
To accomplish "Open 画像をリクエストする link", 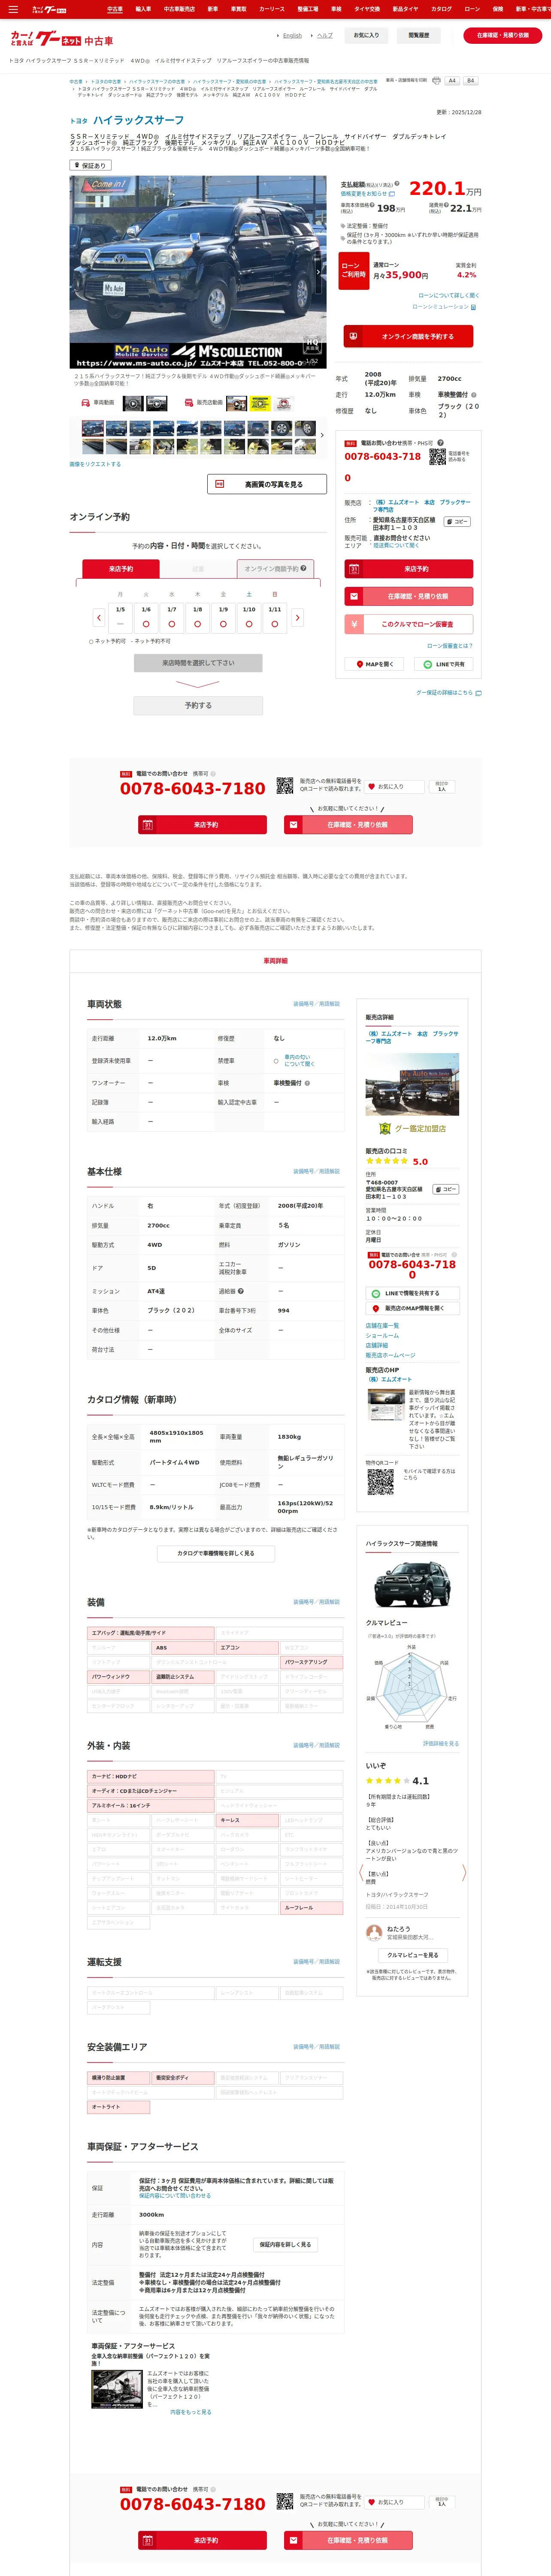I will 95,464.
